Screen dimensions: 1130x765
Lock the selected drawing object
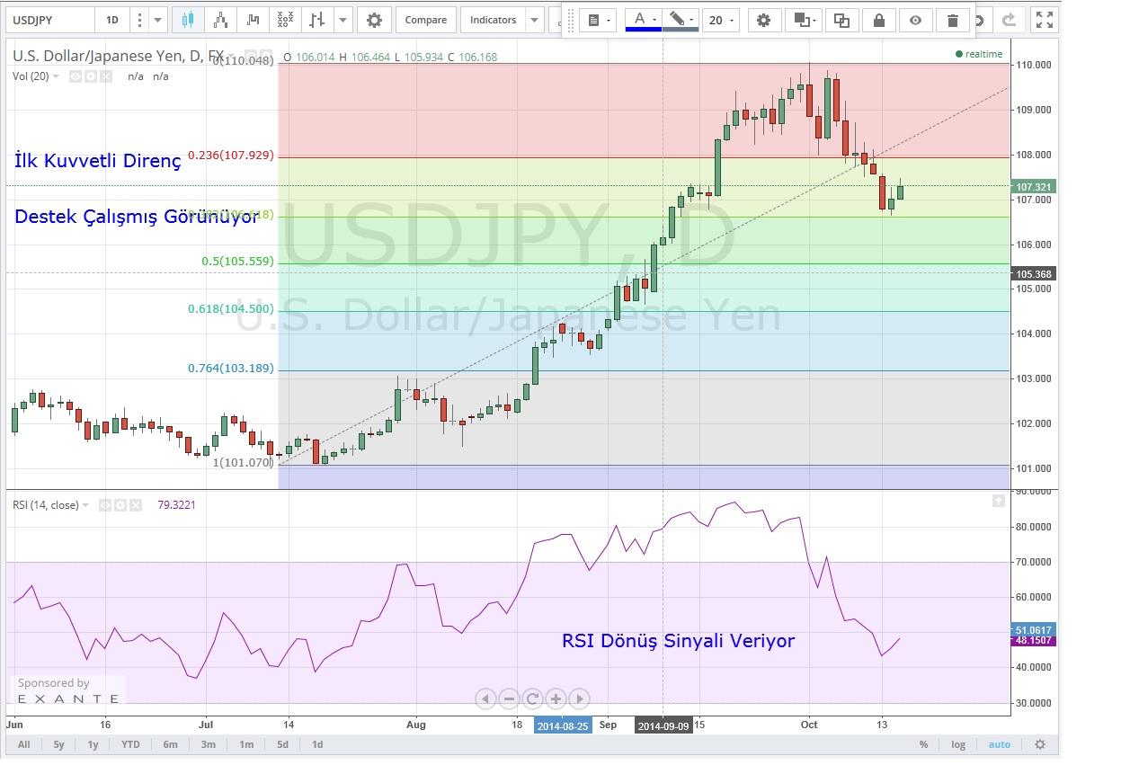(878, 21)
